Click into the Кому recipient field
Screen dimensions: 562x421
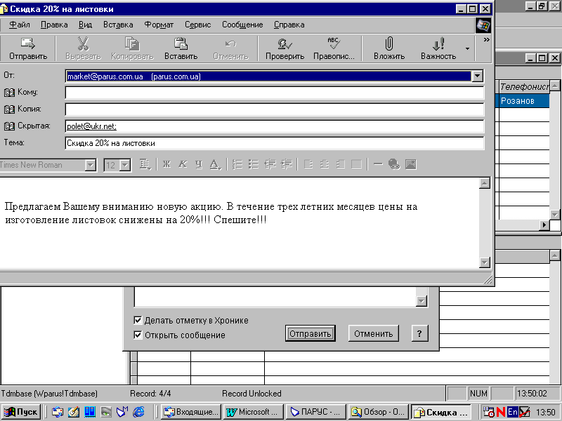[275, 93]
